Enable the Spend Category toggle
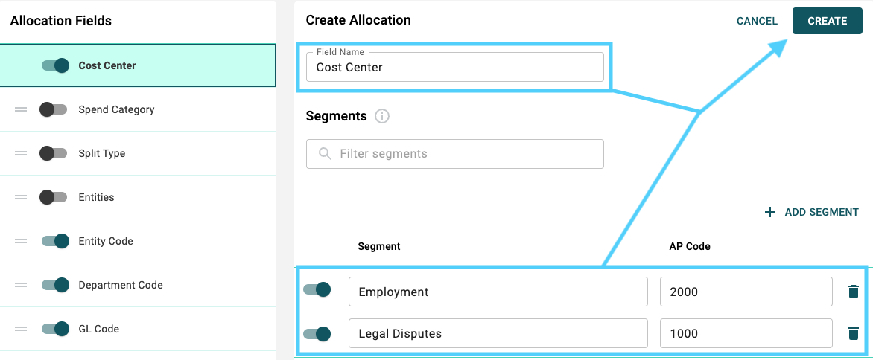 coord(54,109)
